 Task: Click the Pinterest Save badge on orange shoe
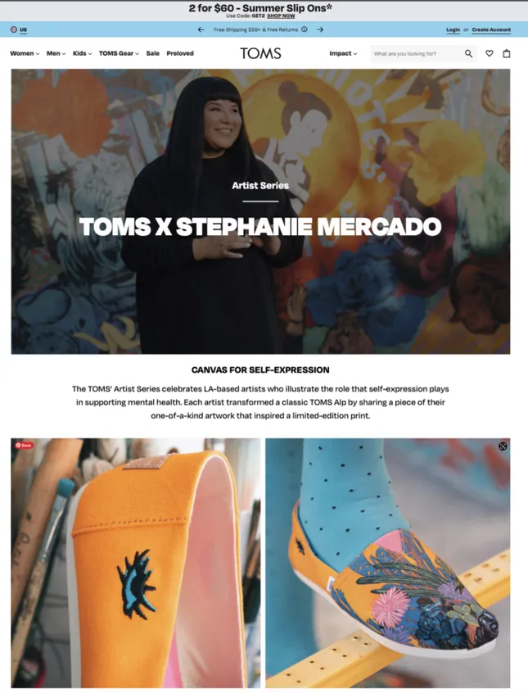(24, 446)
